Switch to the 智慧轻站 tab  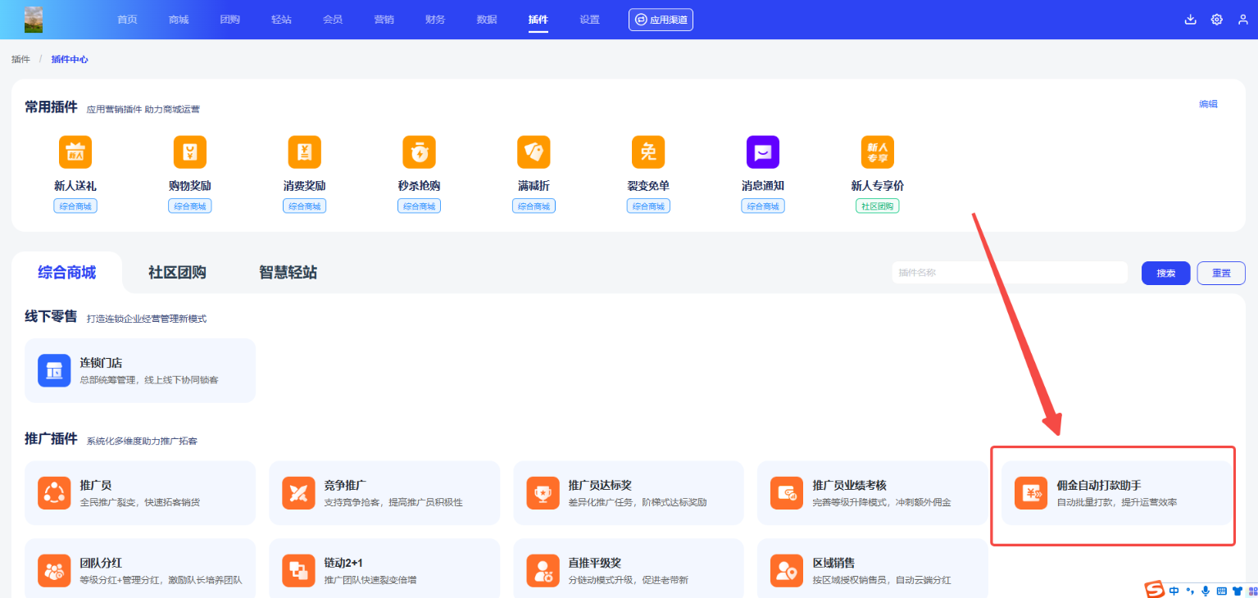(288, 273)
